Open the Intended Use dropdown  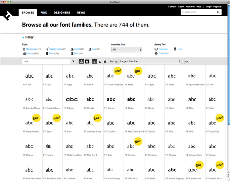127,50
